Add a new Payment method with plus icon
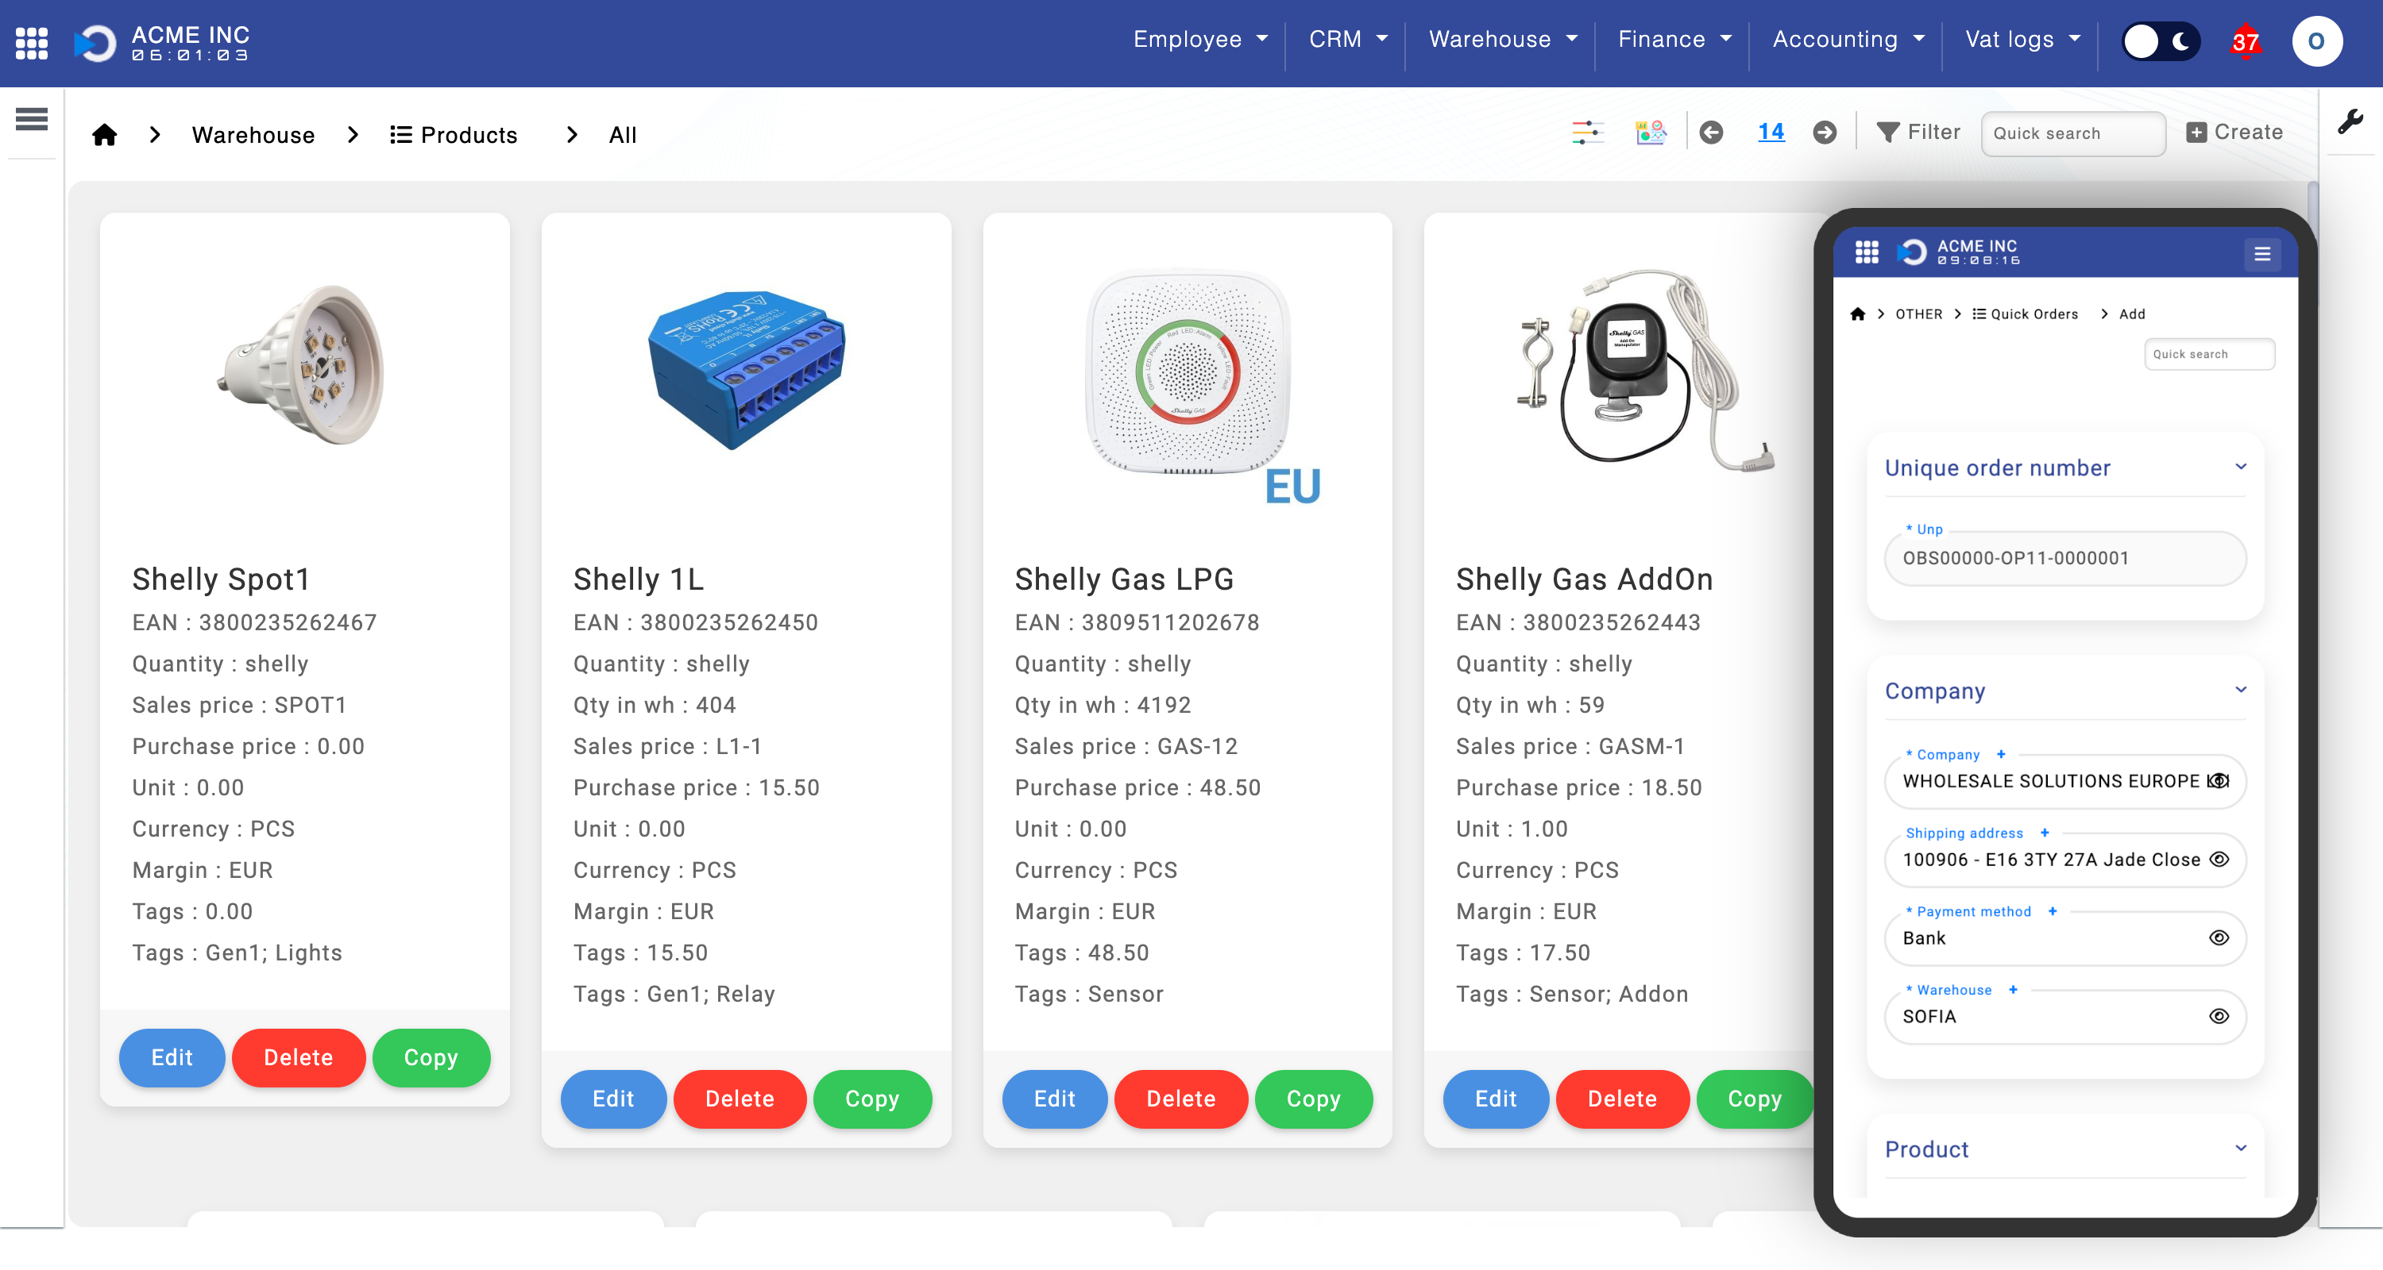The width and height of the screenshot is (2383, 1270). tap(2053, 910)
